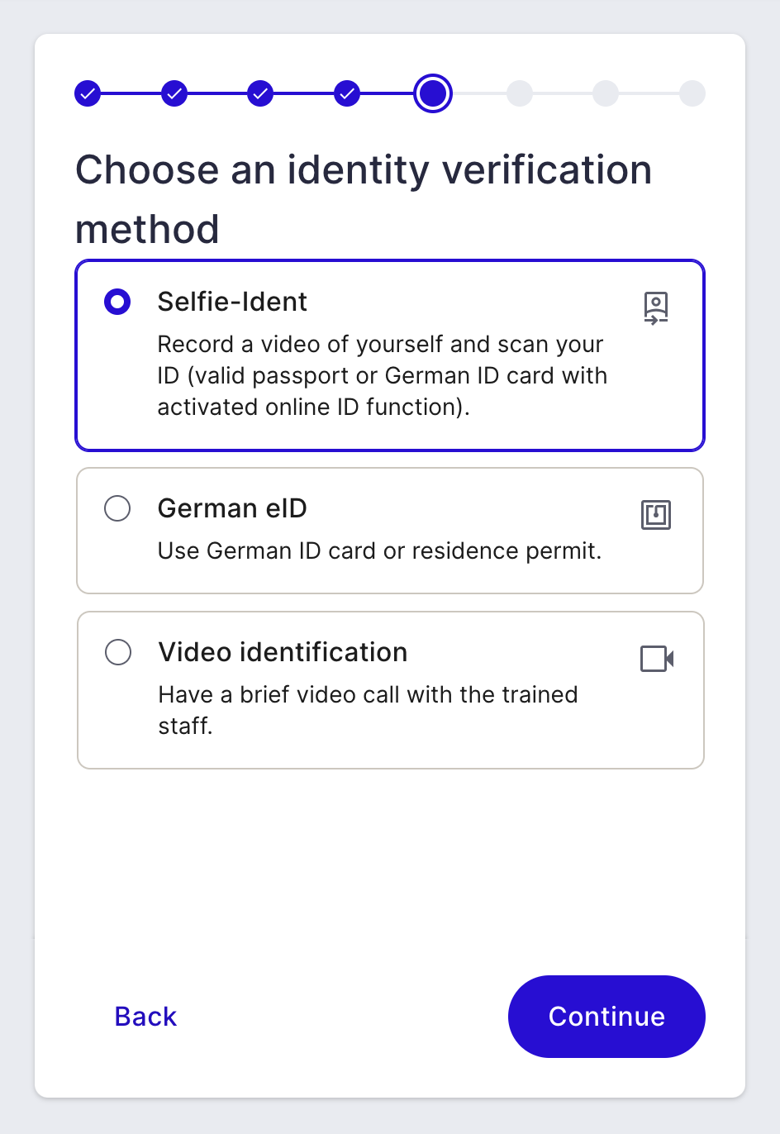Image resolution: width=780 pixels, height=1134 pixels.
Task: Click the second completed step checkmark
Action: [x=174, y=93]
